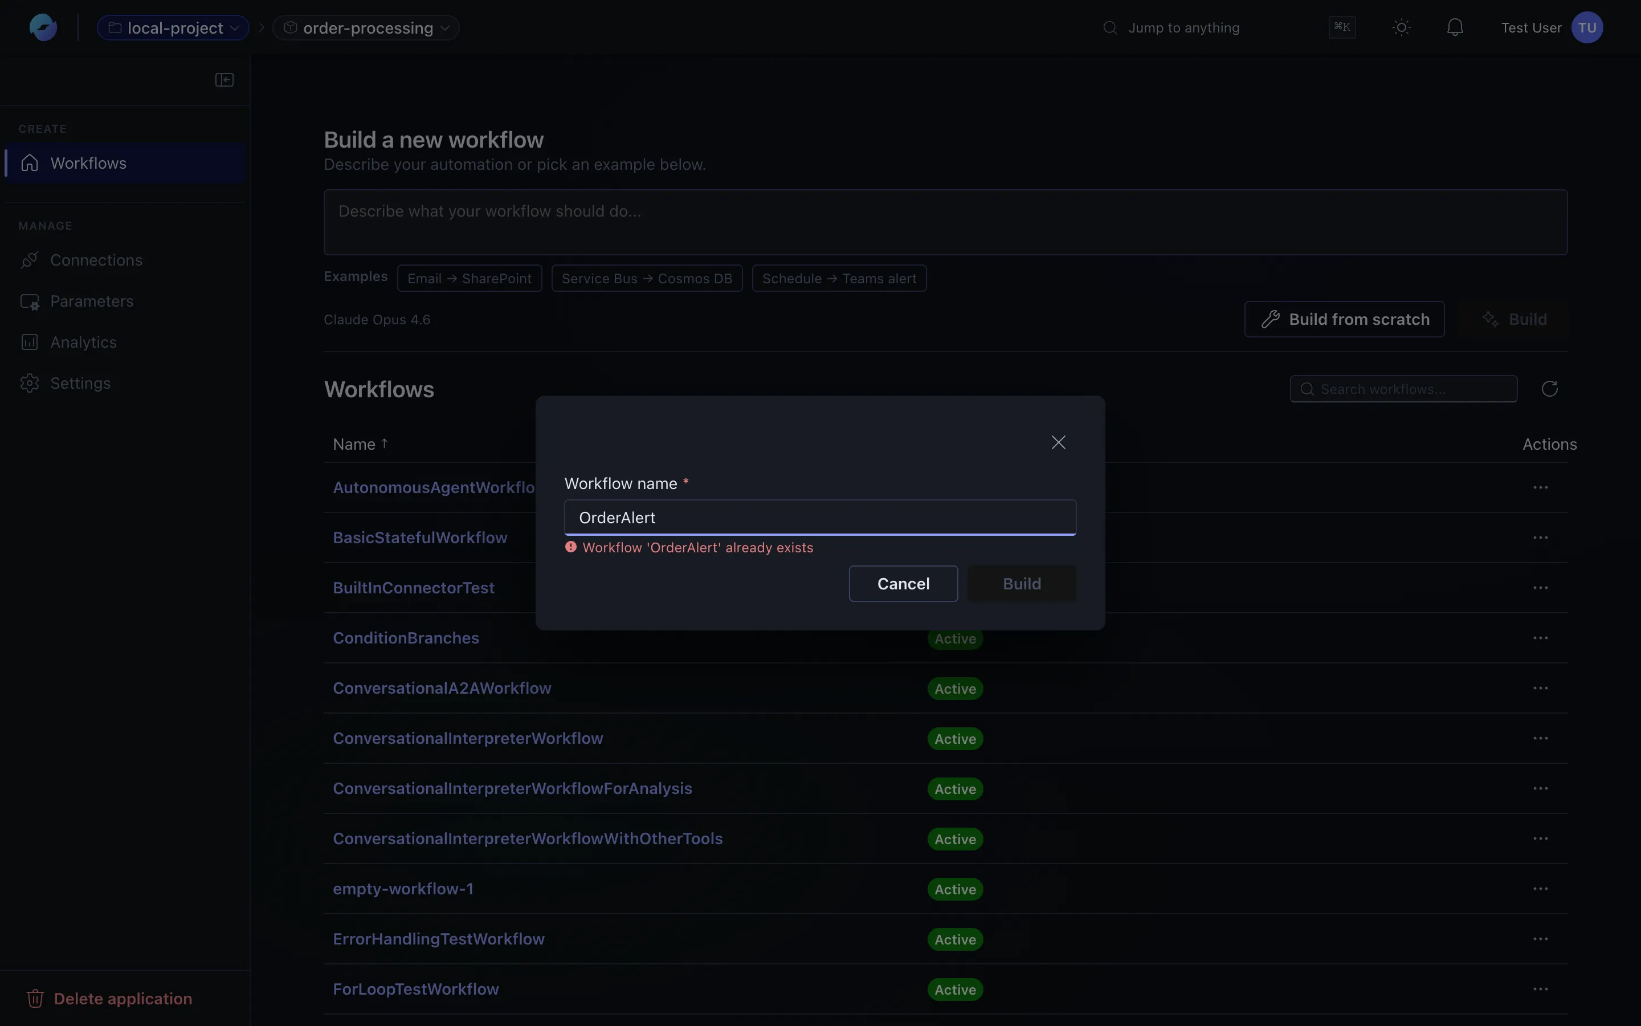Click Active badge in ConversationalA2AWorkflow row
The height and width of the screenshot is (1026, 1641).
(955, 689)
